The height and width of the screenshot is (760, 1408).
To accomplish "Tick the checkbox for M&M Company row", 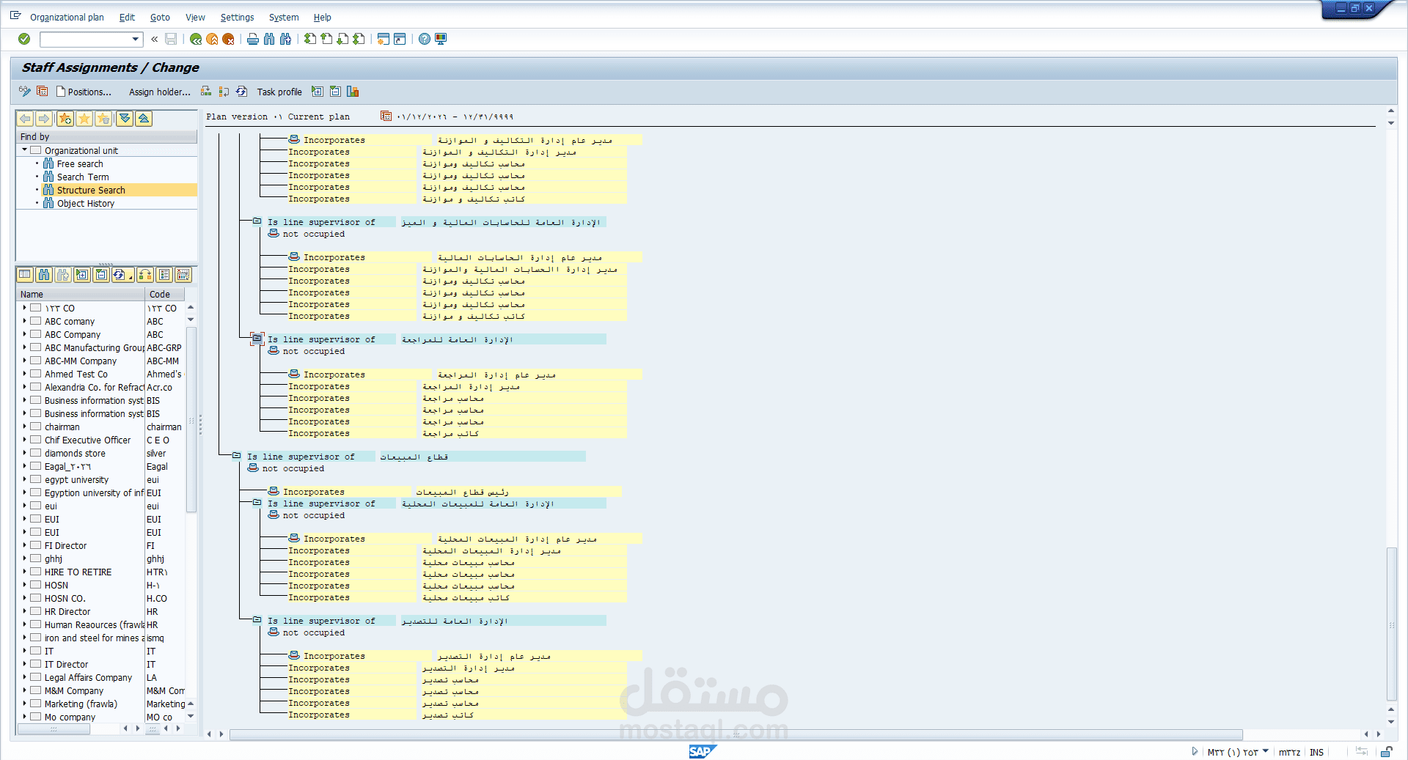I will pyautogui.click(x=35, y=690).
